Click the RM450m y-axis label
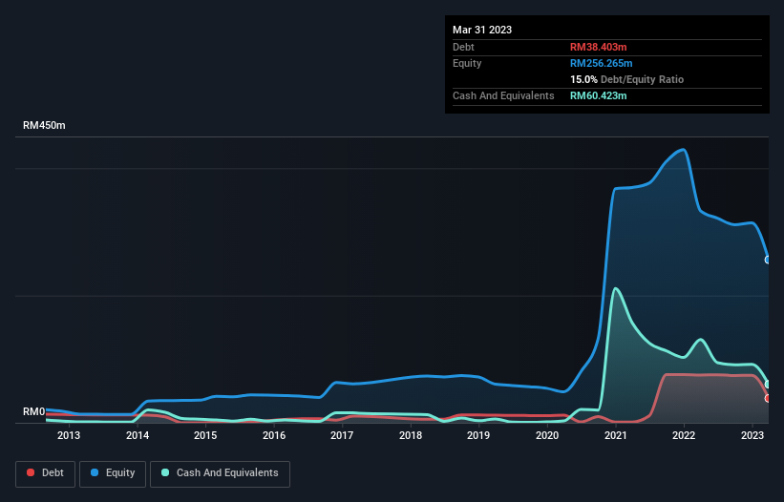Image resolution: width=784 pixels, height=502 pixels. coord(44,125)
